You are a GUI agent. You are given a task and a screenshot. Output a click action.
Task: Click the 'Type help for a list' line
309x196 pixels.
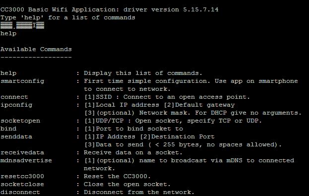point(68,17)
